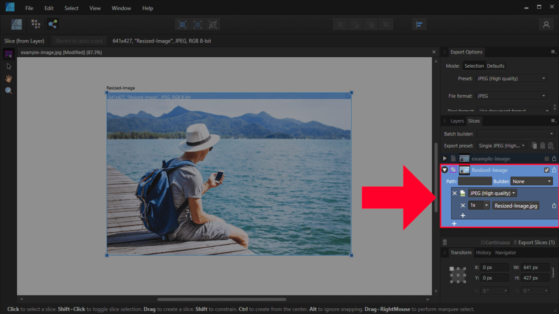Click the Affinity logo icon in the toolbar
Viewport: 559px width, 314px height.
(16, 24)
